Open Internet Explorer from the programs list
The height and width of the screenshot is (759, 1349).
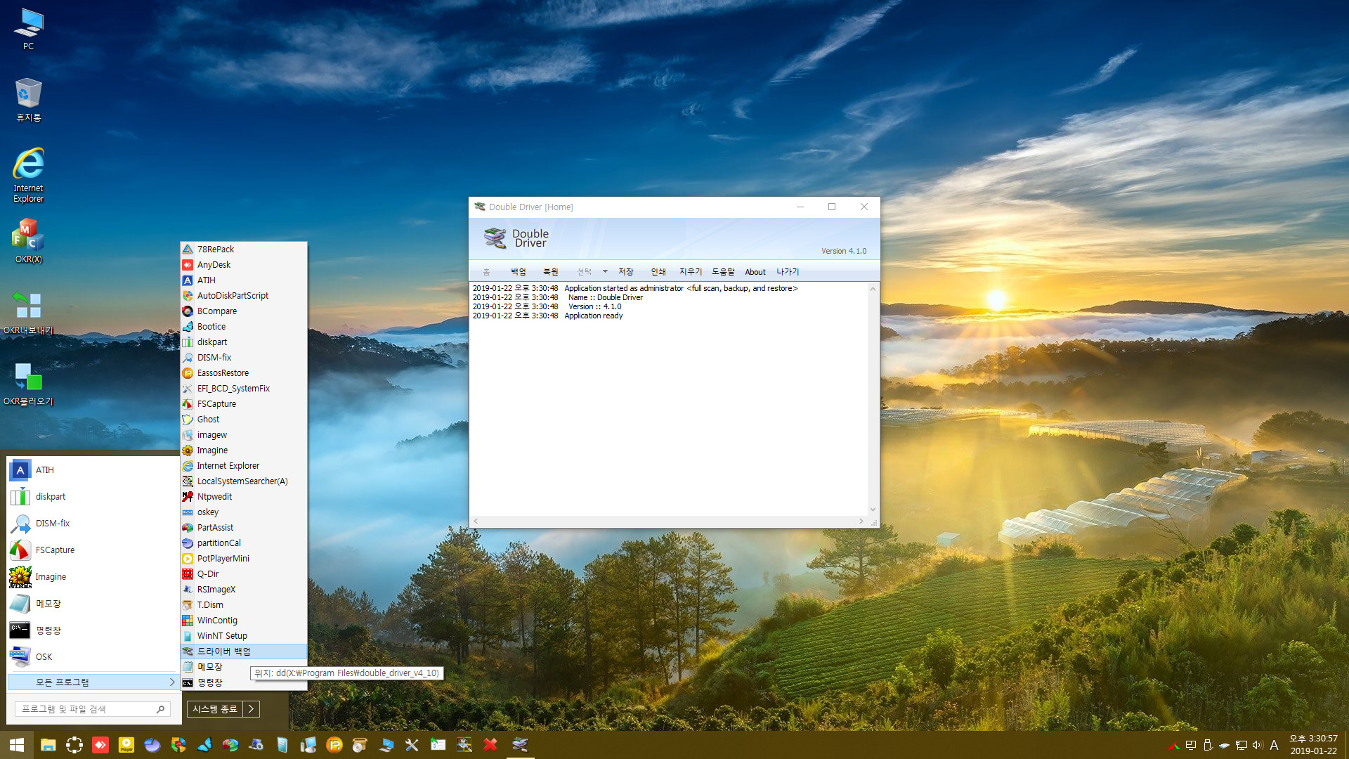(x=244, y=466)
